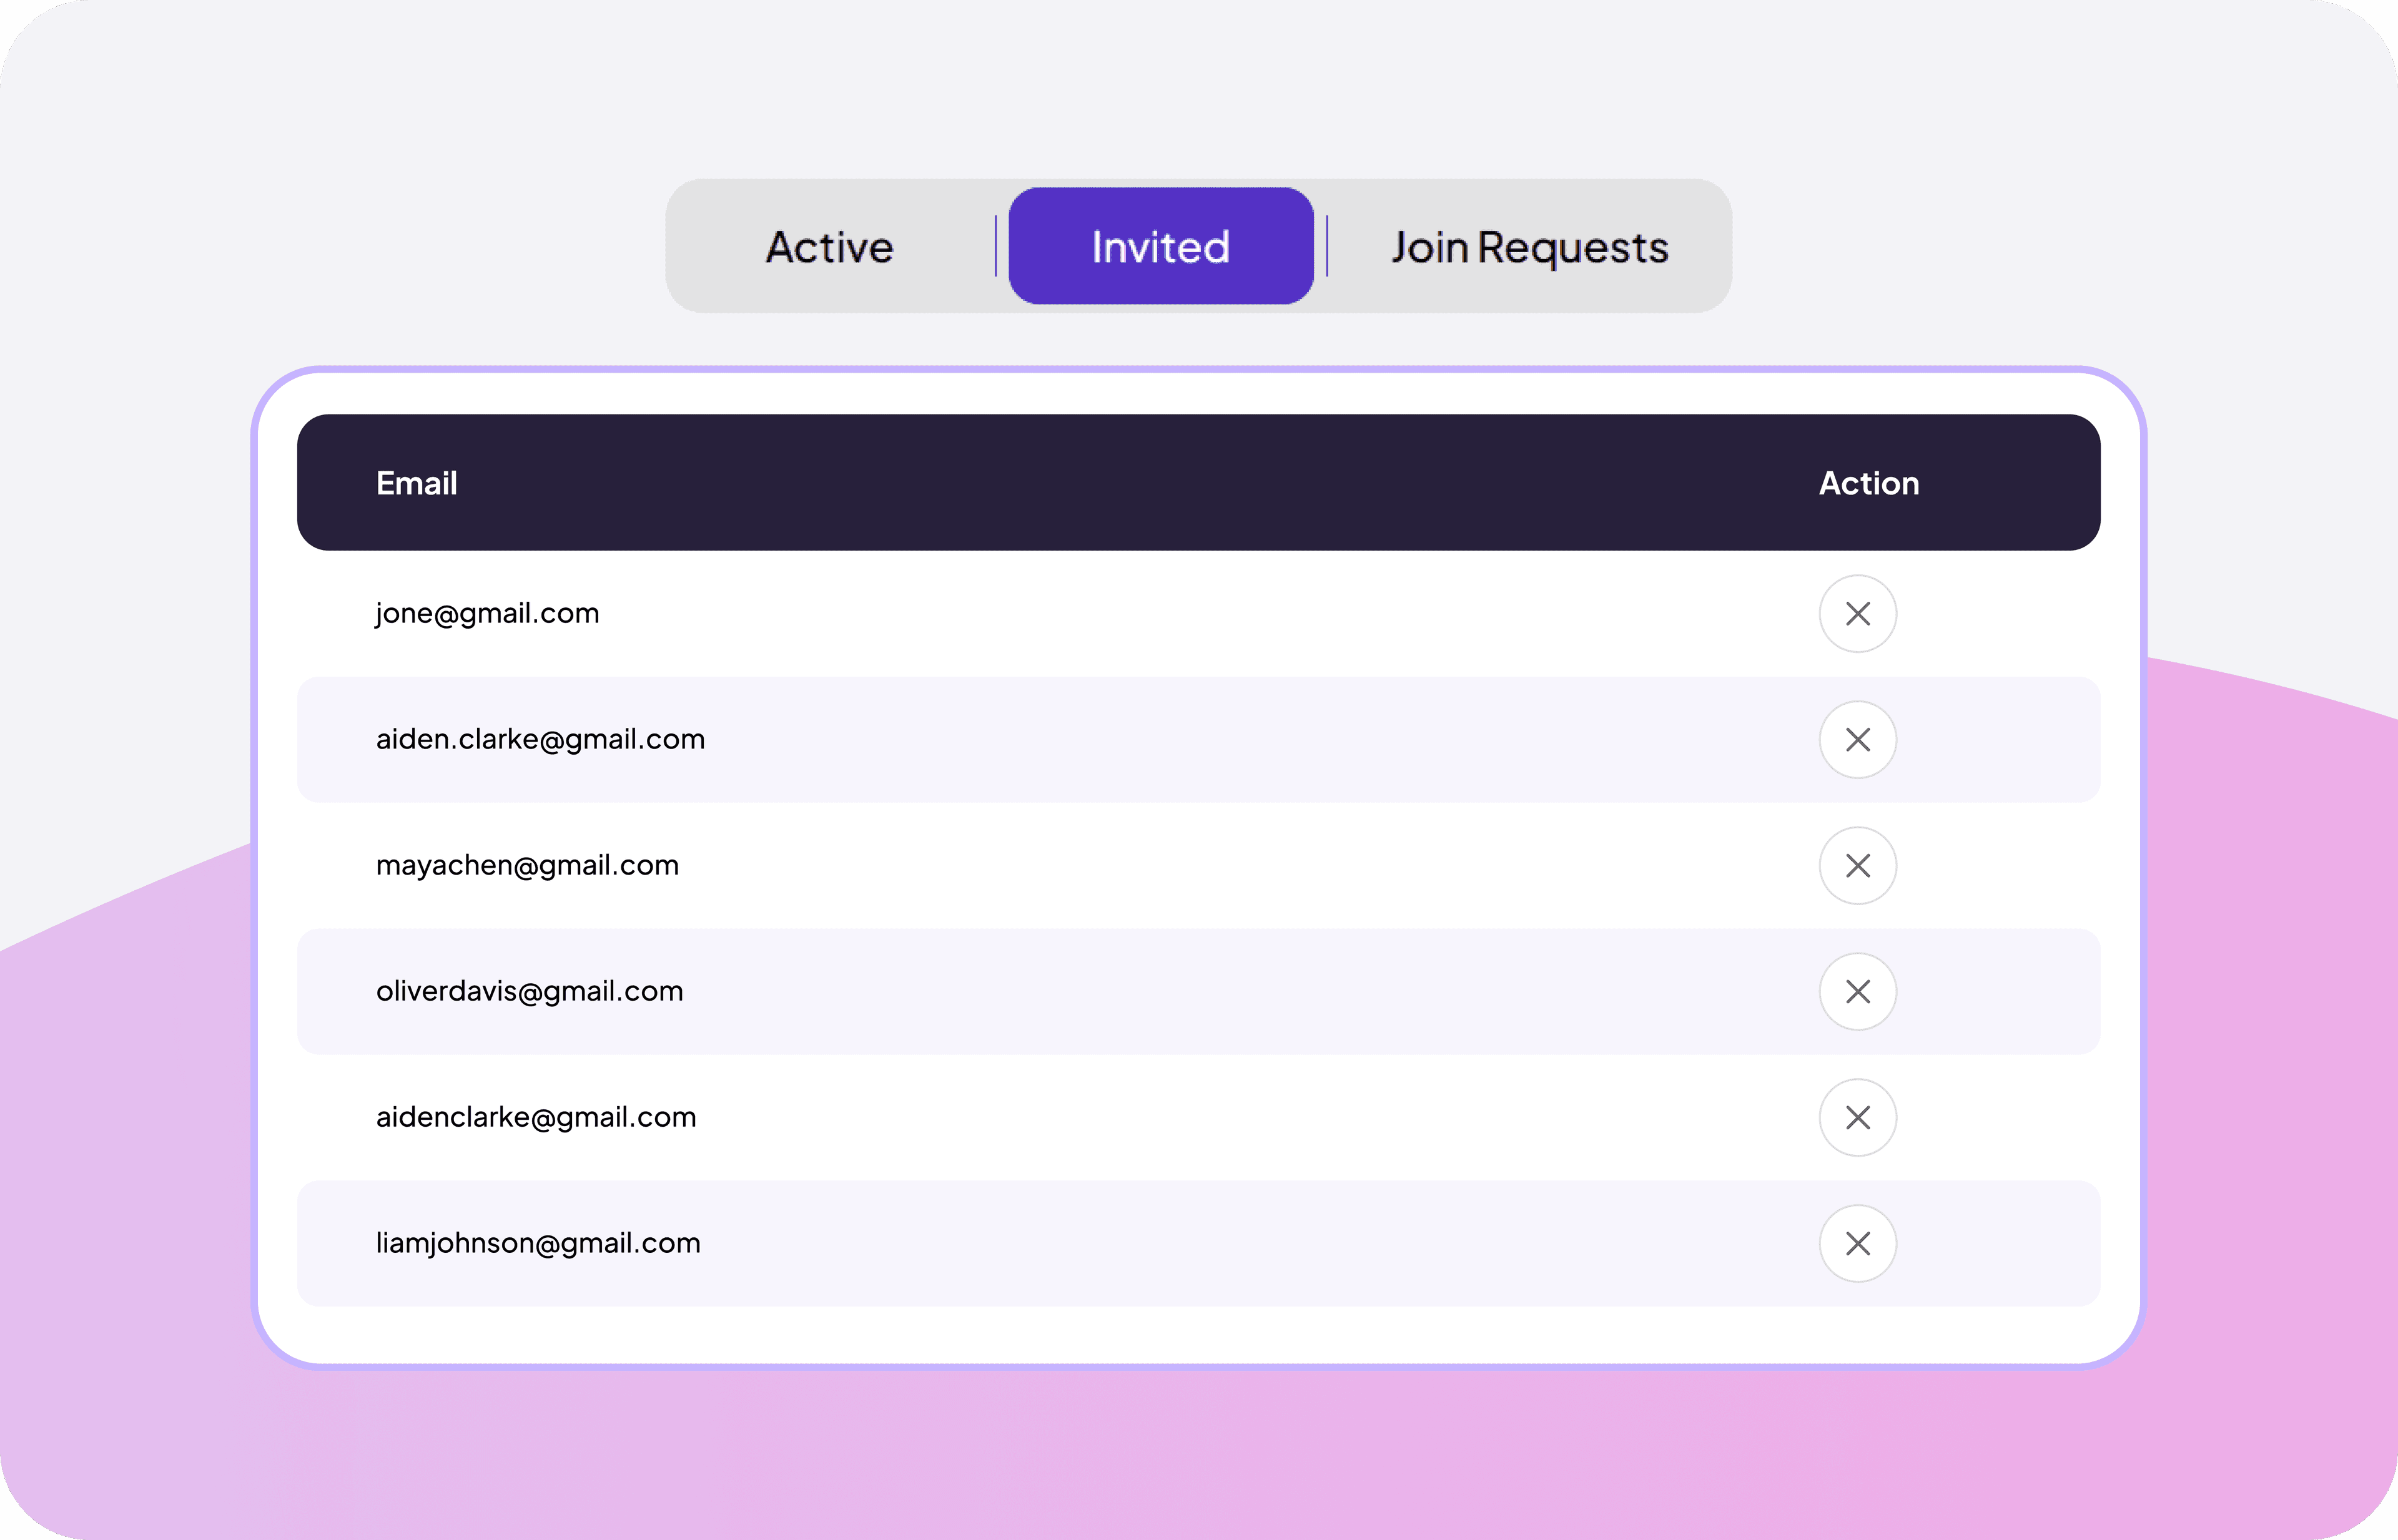
Task: Open the Join Requests tab
Action: [1527, 247]
